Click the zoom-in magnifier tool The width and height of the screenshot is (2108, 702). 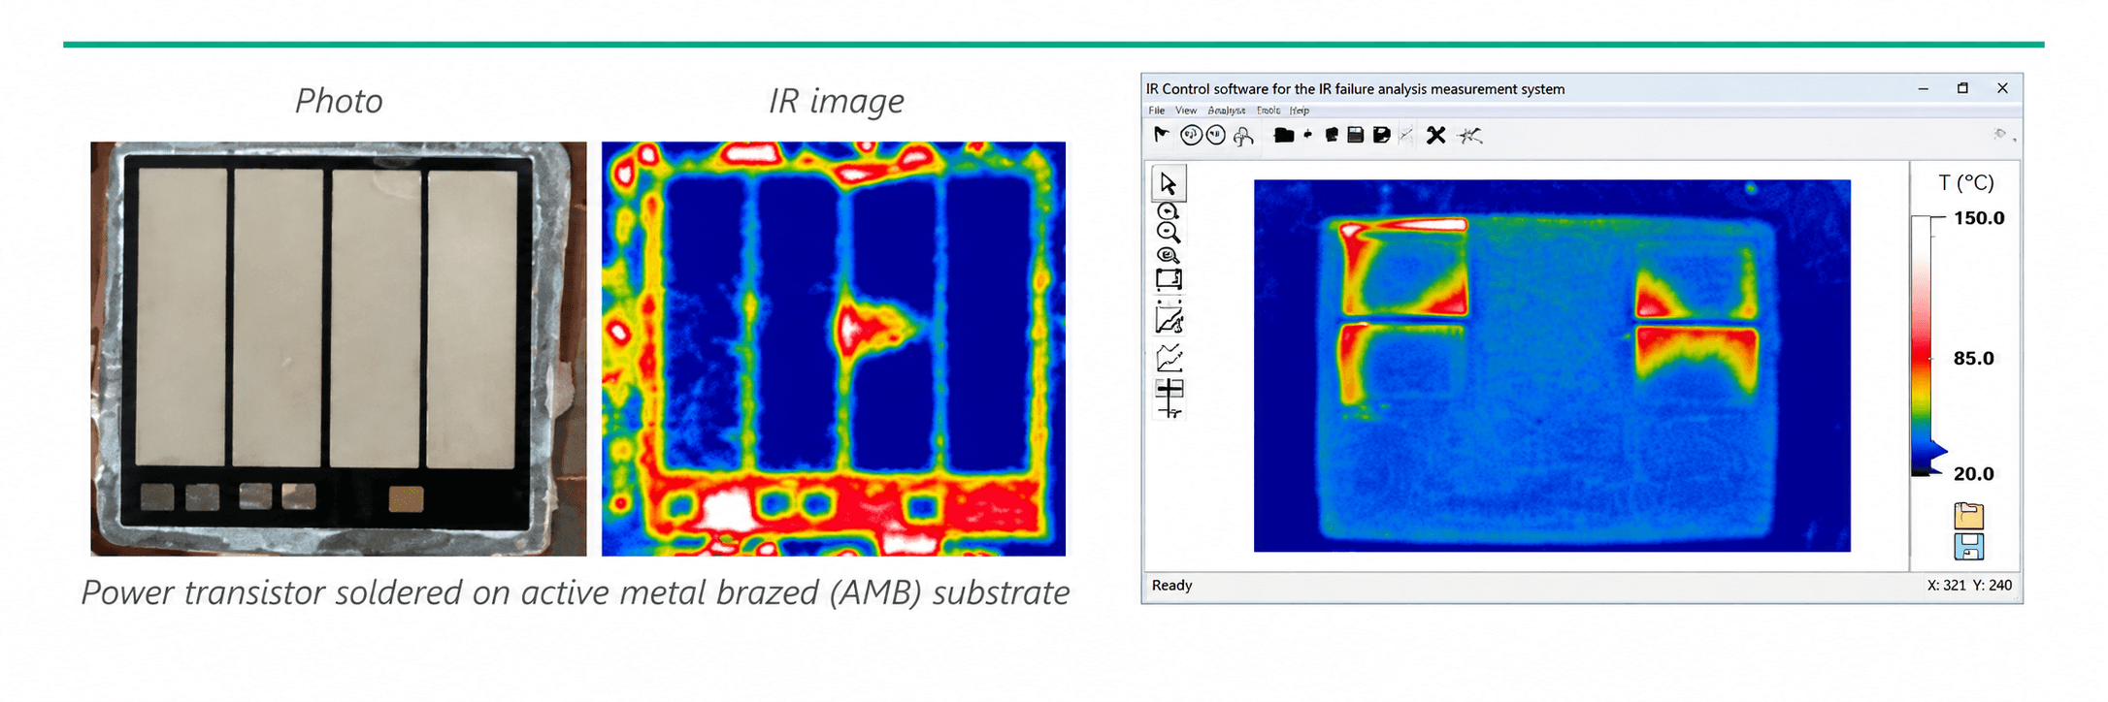tap(1169, 211)
